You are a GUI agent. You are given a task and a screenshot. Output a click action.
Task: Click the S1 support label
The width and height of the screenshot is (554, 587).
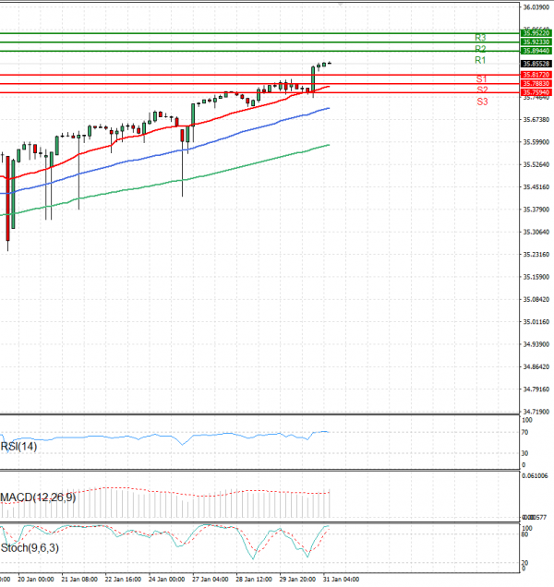pos(481,79)
